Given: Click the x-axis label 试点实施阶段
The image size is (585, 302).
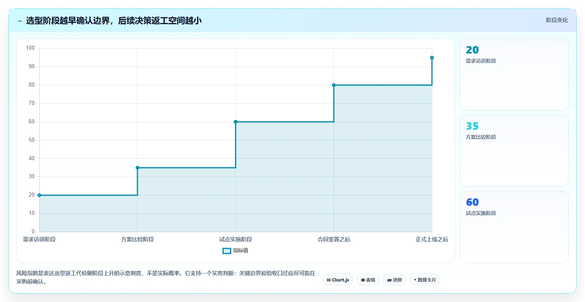Looking at the screenshot, I should pos(235,240).
